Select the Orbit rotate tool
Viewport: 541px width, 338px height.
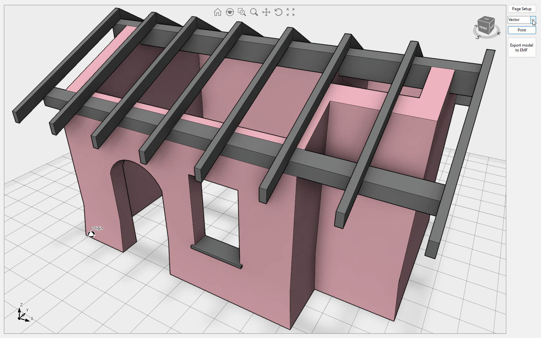tap(278, 12)
